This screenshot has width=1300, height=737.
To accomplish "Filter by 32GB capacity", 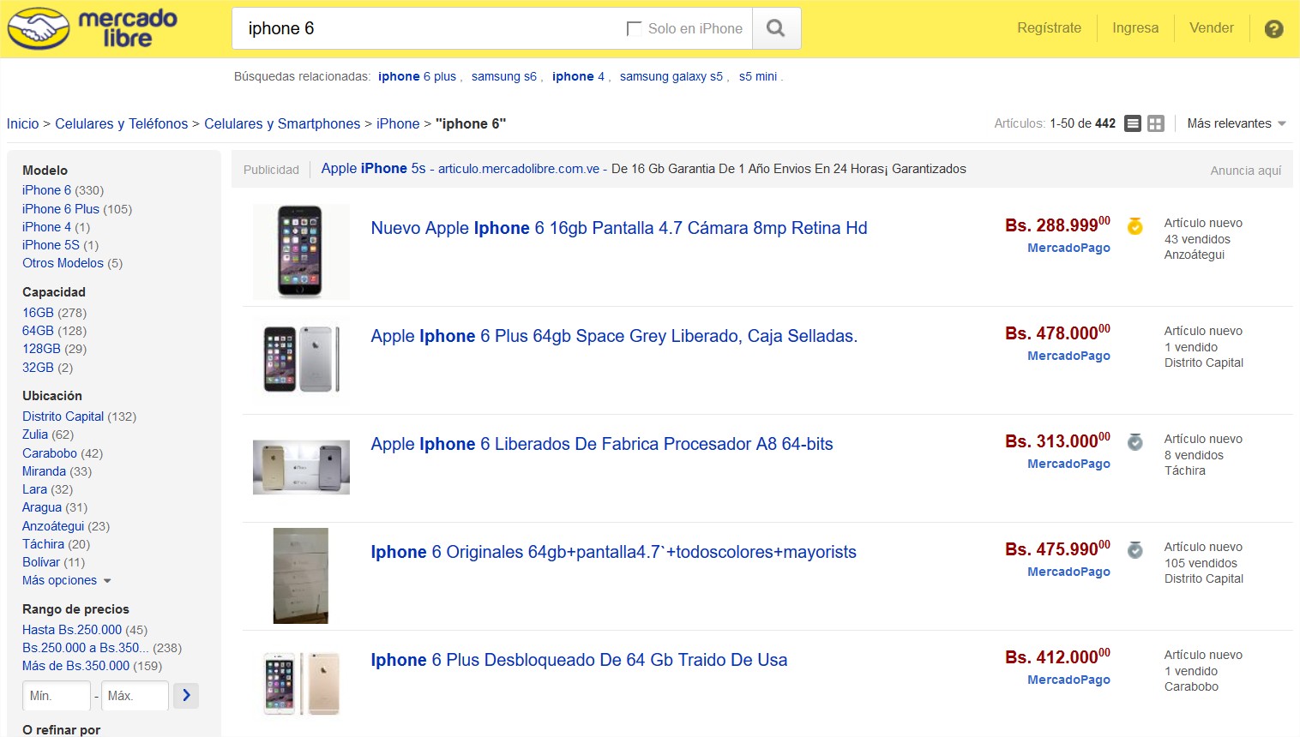I will [38, 368].
